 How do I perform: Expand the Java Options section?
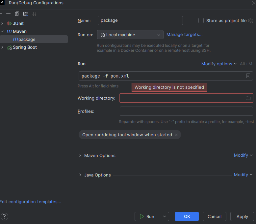[80, 175]
